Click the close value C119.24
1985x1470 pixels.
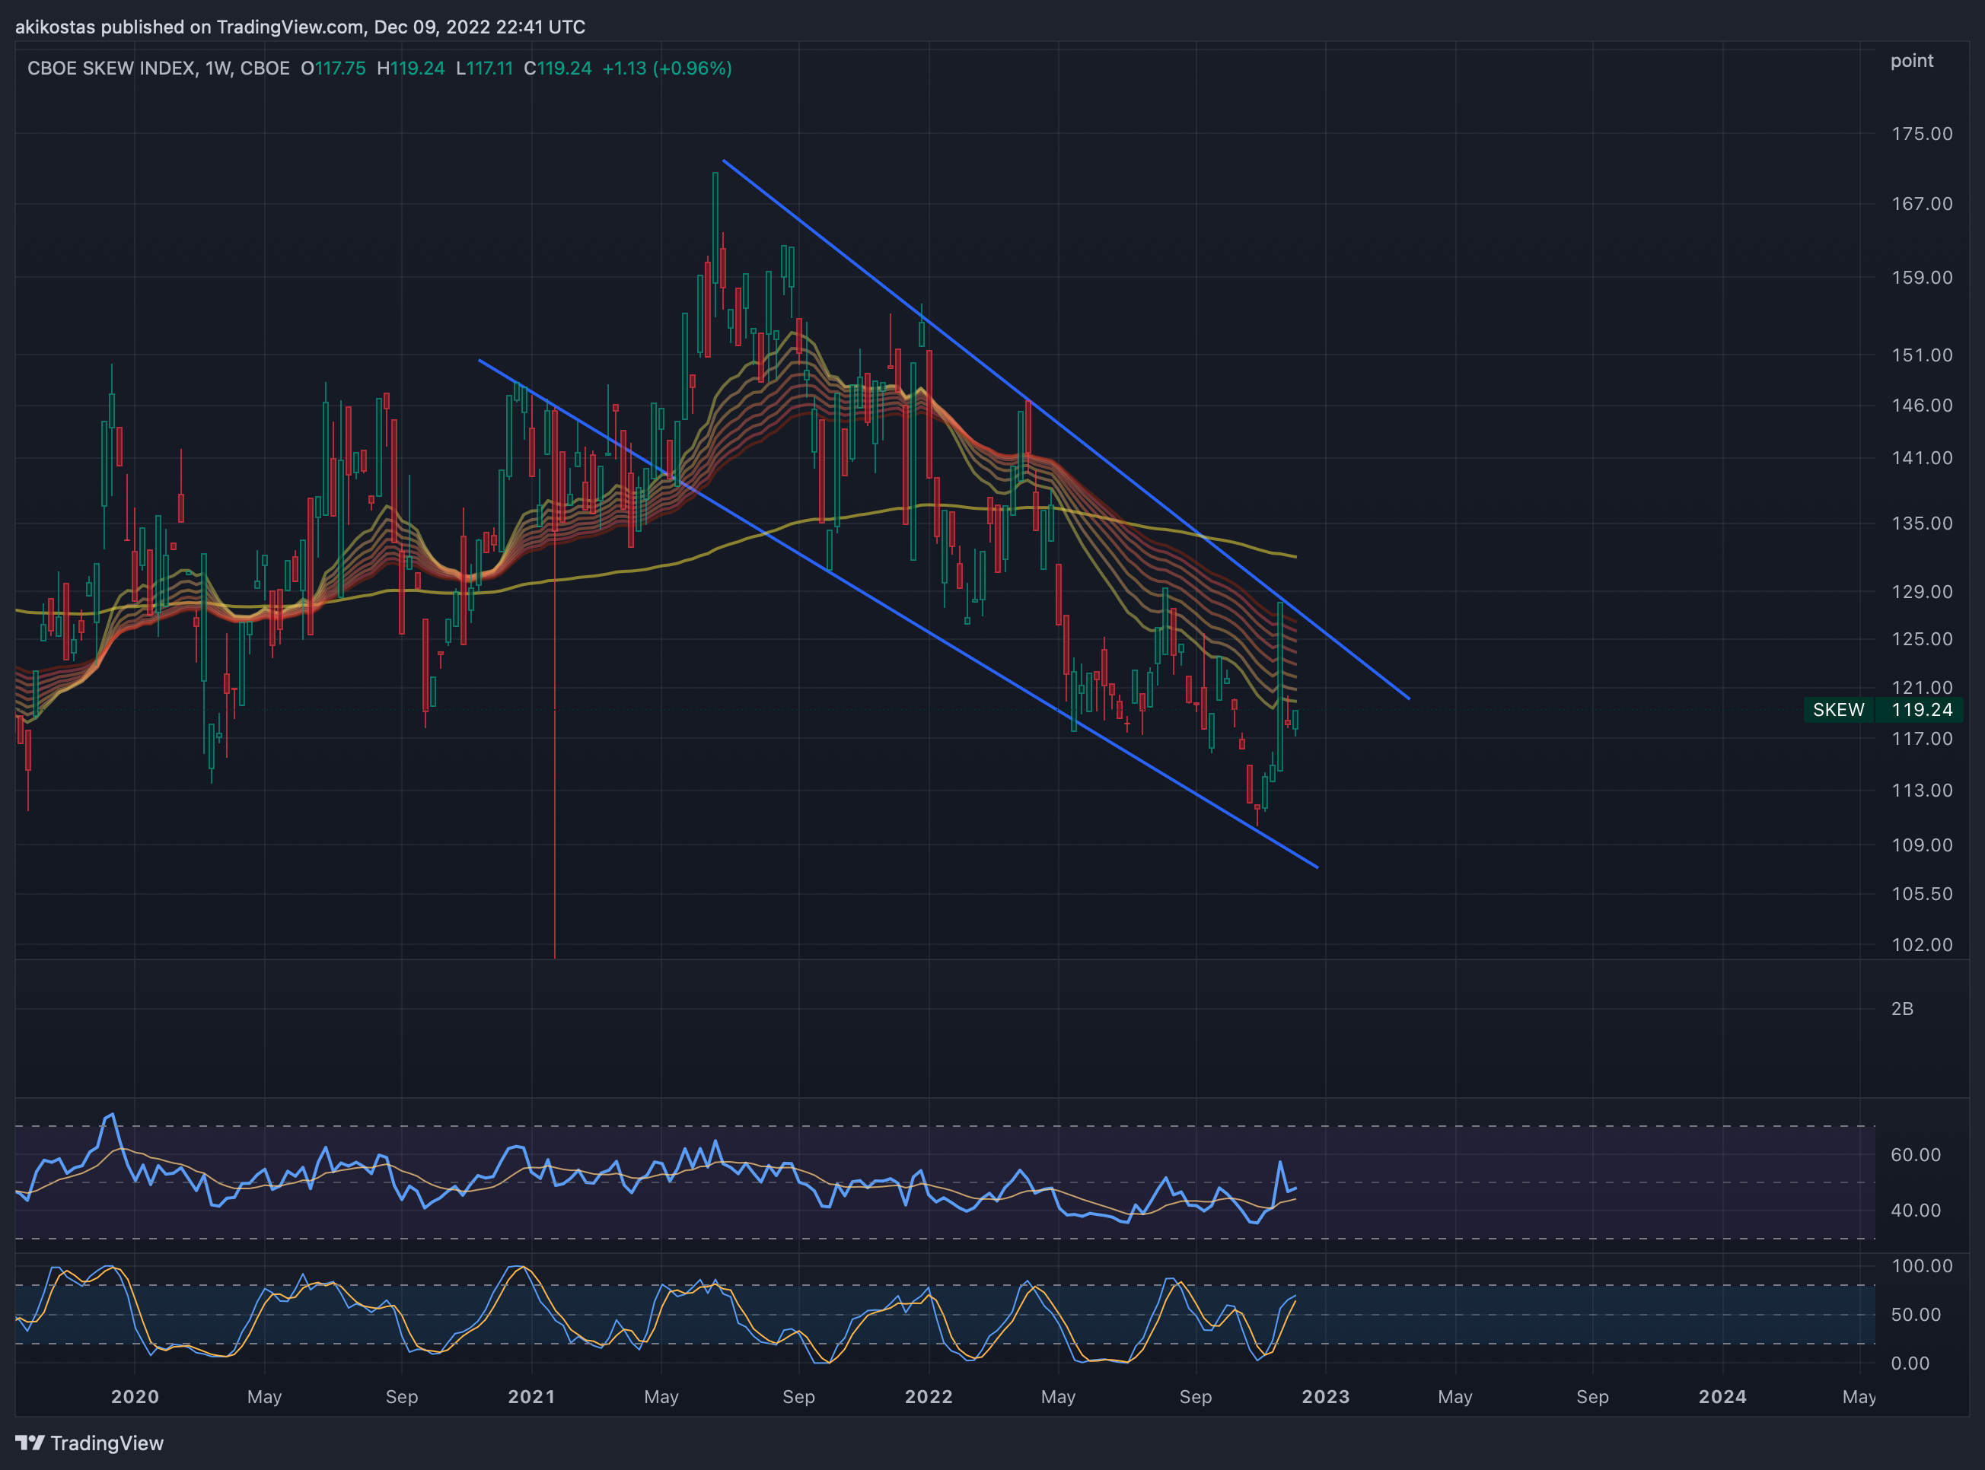(x=557, y=68)
